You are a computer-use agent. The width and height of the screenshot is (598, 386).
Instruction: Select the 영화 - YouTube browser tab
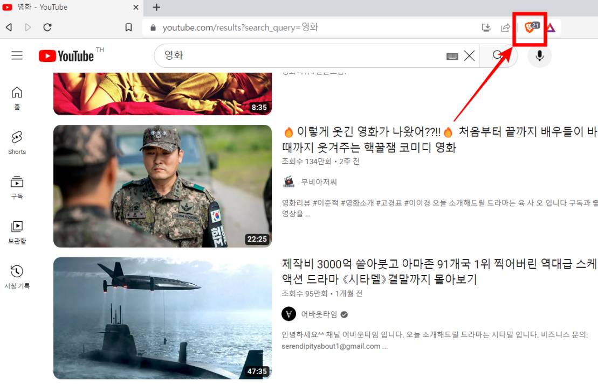72,7
